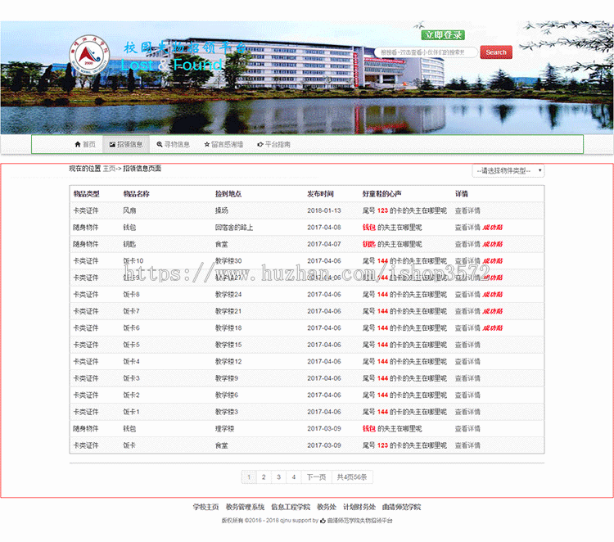View details for 饭卡2 row

467,395
